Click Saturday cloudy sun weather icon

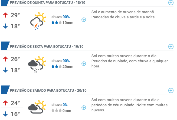[37, 107]
